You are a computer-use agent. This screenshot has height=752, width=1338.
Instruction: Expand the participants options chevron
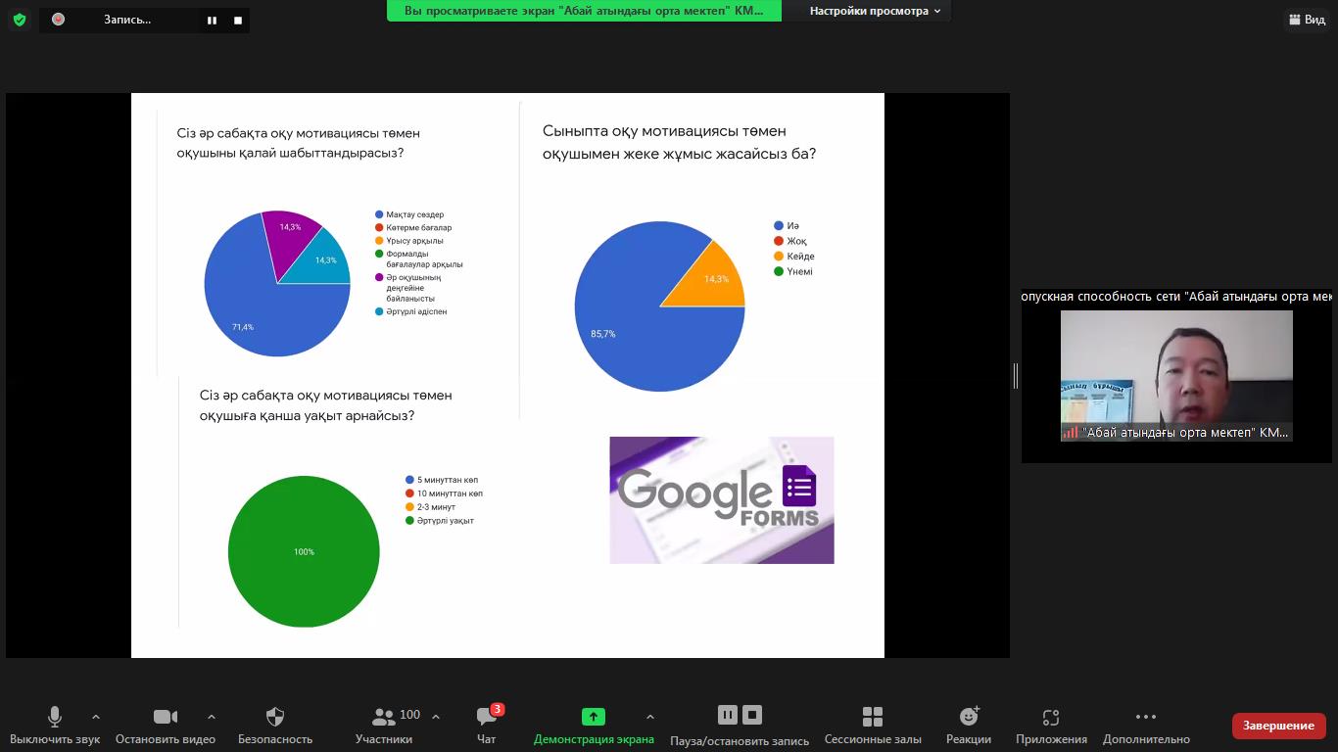(436, 717)
